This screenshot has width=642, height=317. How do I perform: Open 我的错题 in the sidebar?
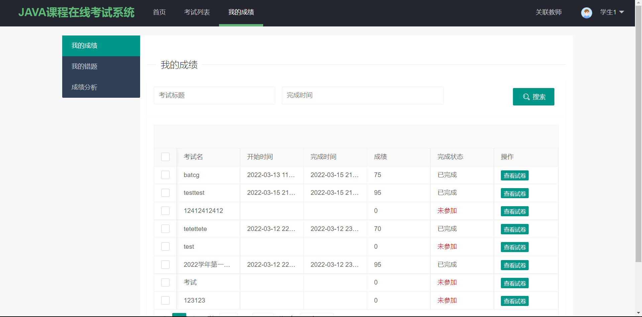click(x=101, y=67)
